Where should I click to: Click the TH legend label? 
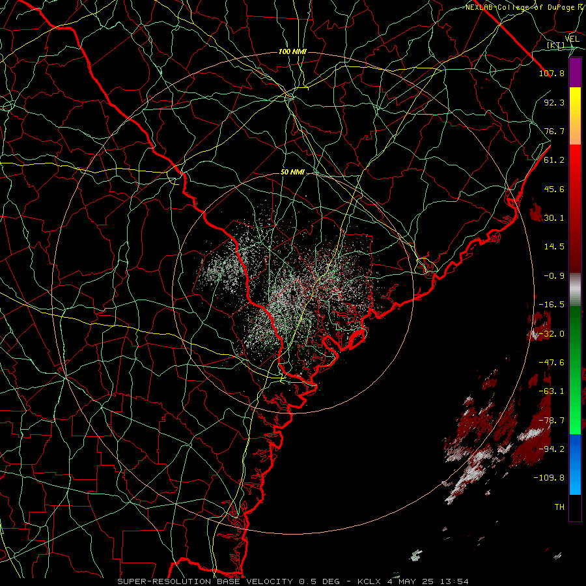coord(559,507)
